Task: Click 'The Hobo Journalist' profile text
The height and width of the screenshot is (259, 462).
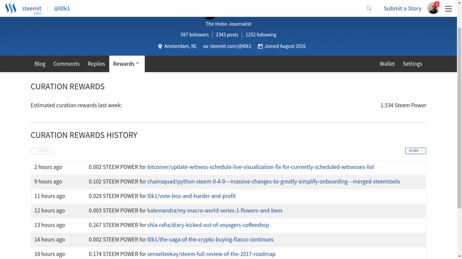Action: 228,24
